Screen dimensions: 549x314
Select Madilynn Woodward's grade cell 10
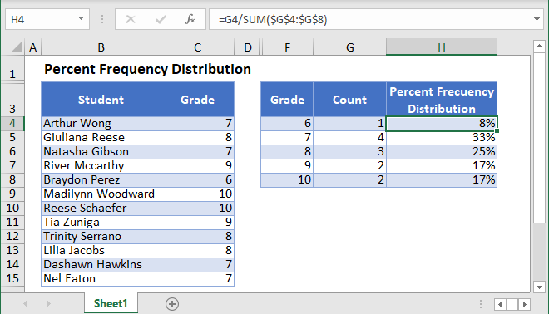(x=197, y=194)
